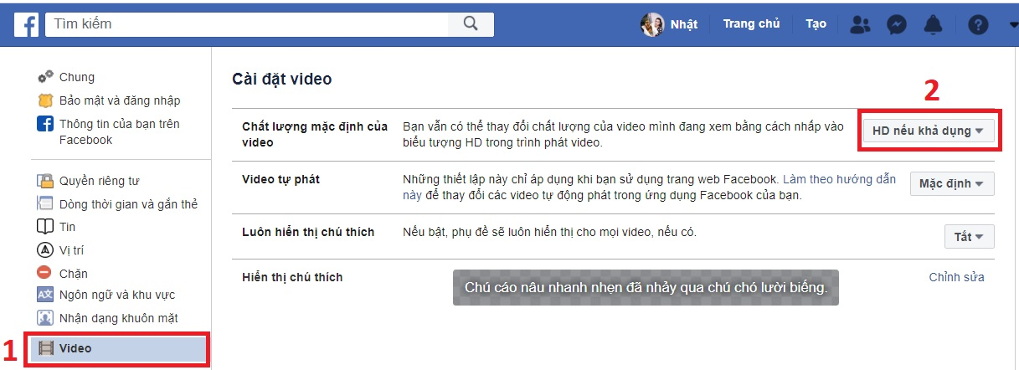Open the Chung settings section
Screen dimensions: 1019x370
pyautogui.click(x=77, y=77)
